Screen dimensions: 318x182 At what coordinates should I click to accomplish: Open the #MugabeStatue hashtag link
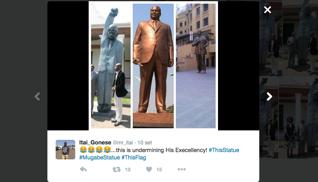(100, 157)
